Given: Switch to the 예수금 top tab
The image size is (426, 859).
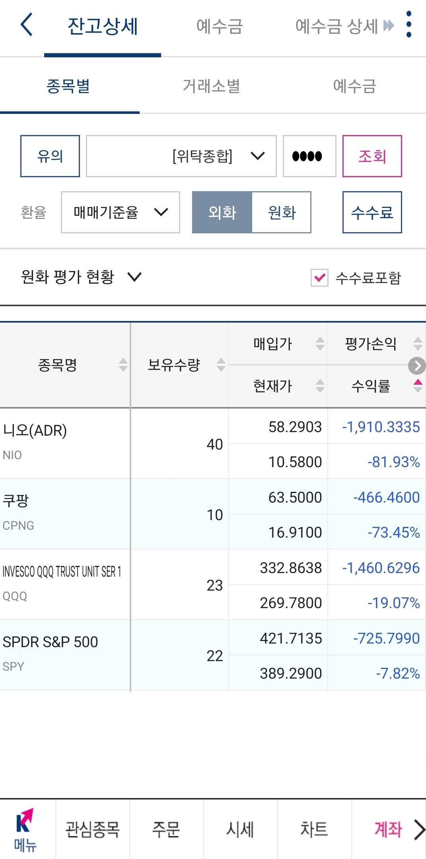Looking at the screenshot, I should click(x=220, y=27).
